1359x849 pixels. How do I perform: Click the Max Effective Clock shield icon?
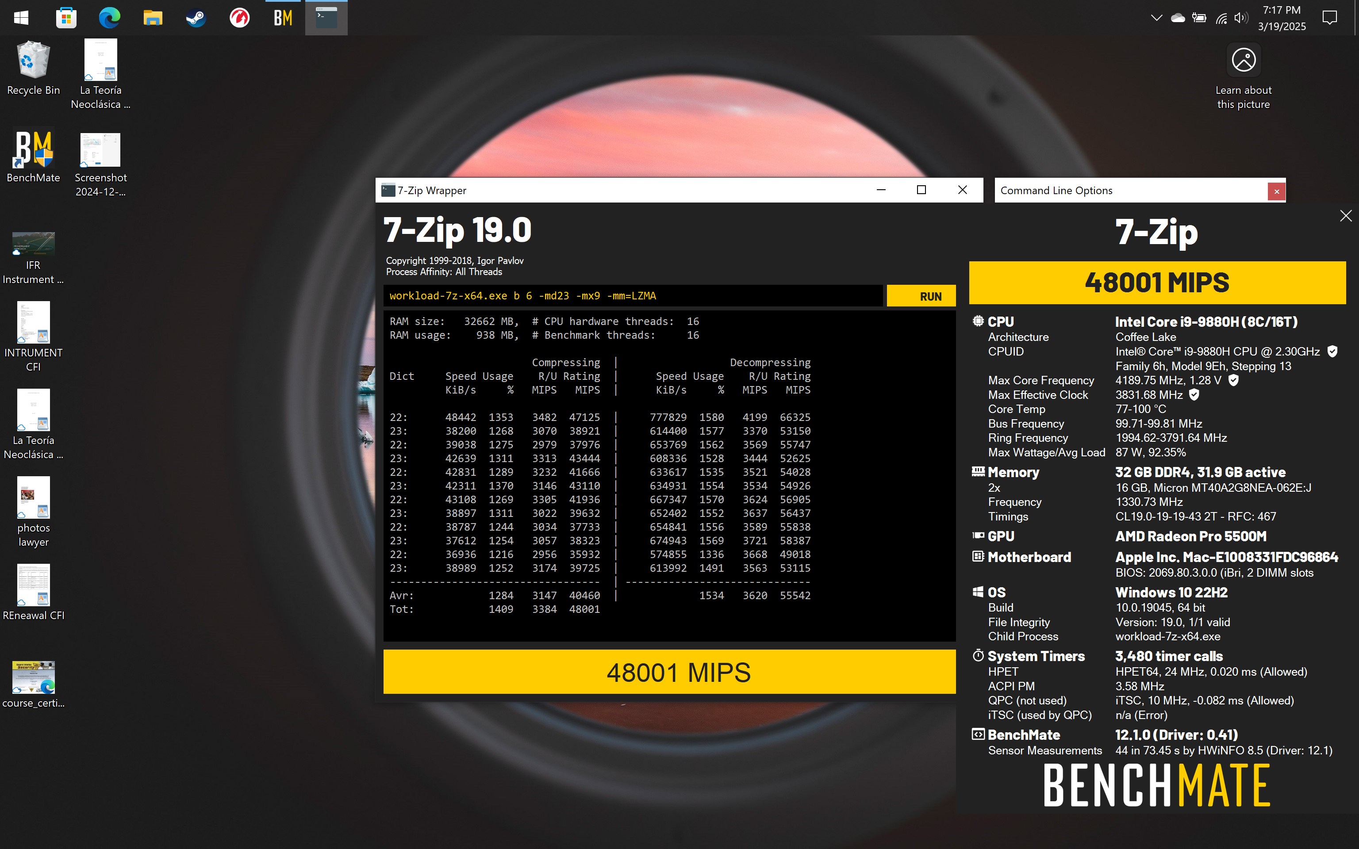(x=1194, y=395)
